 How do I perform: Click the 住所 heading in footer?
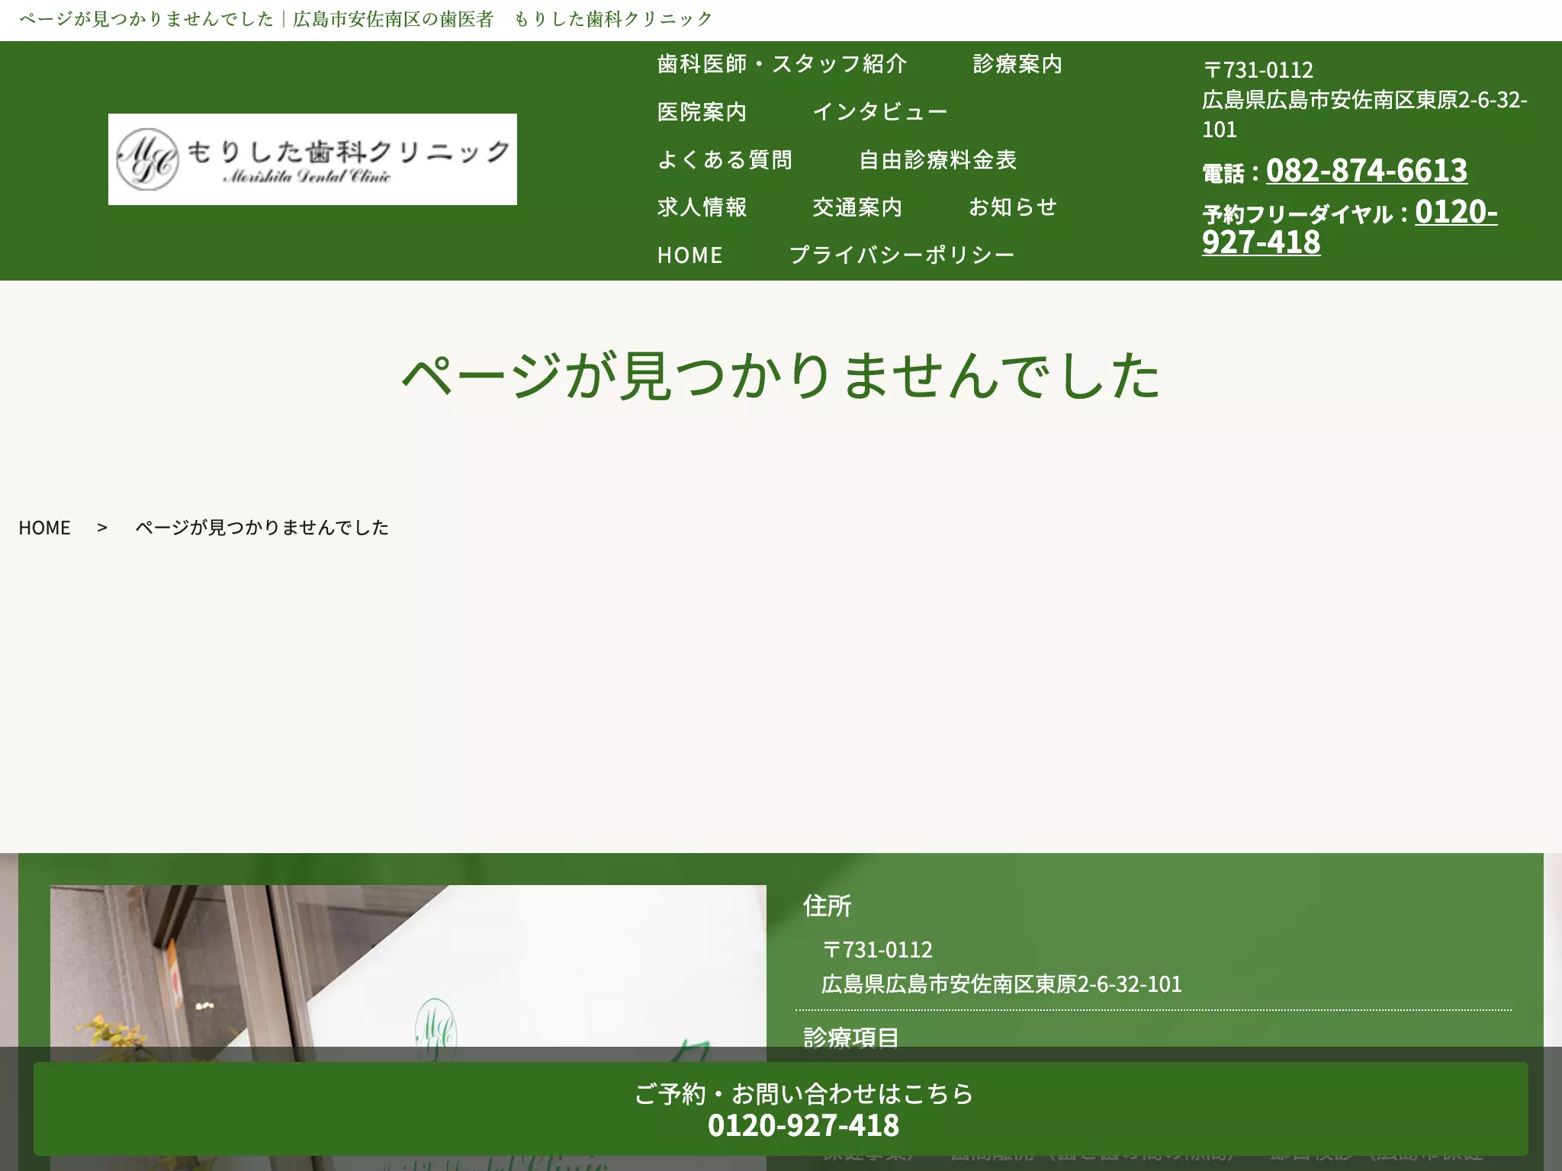pos(827,906)
